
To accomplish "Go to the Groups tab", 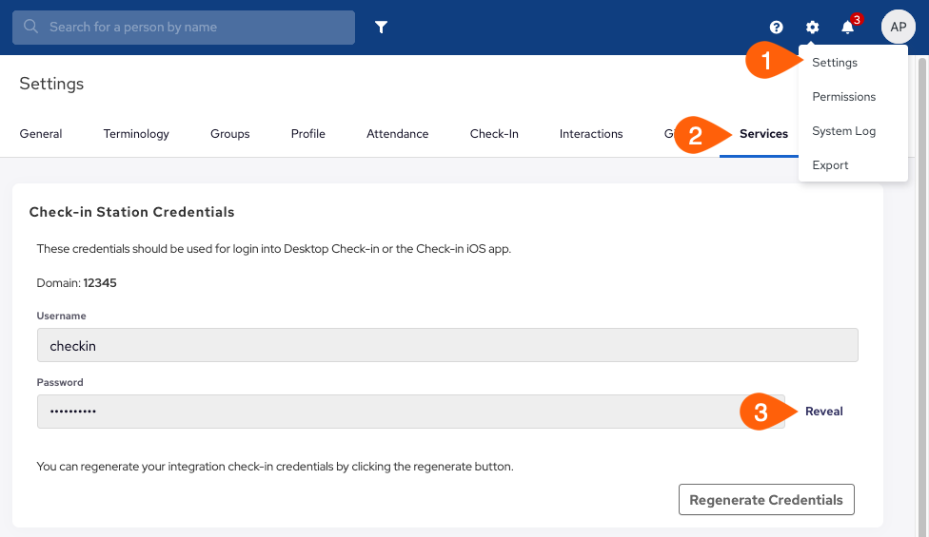I will (230, 134).
